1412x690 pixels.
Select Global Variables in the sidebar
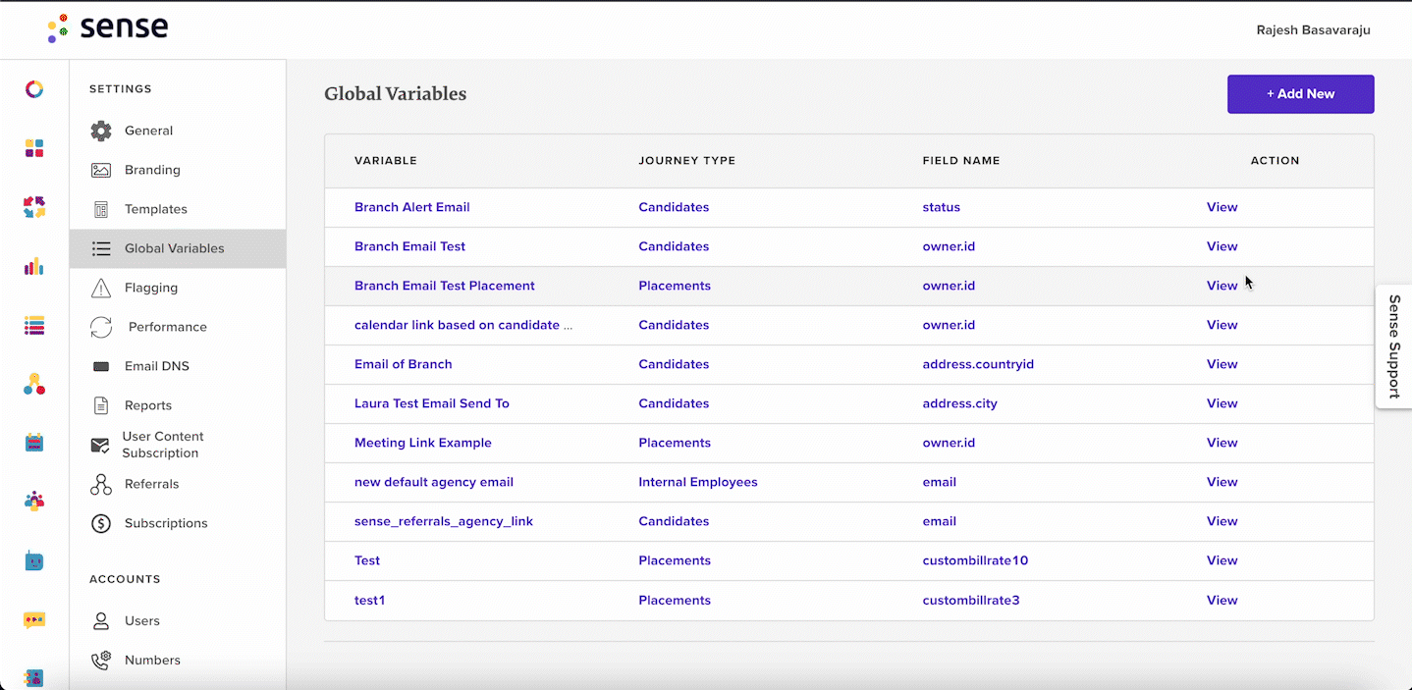178,248
